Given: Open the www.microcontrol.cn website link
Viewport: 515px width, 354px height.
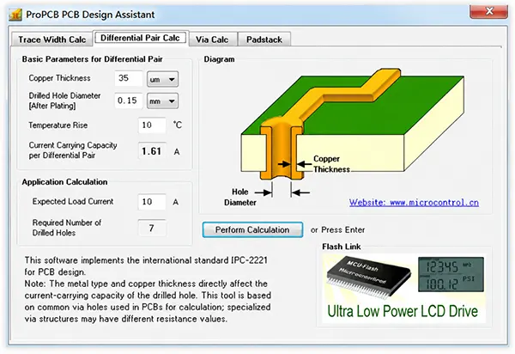Looking at the screenshot, I should tap(414, 203).
